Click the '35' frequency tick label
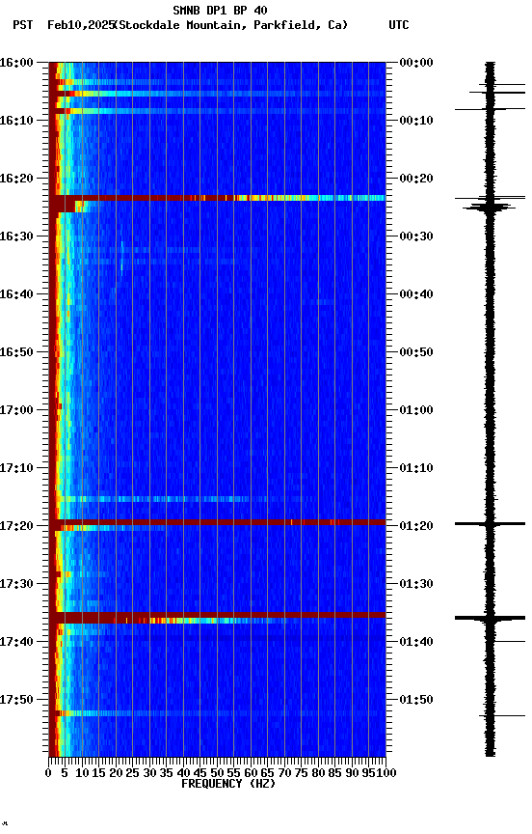Image resolution: width=532 pixels, height=834 pixels. [166, 773]
